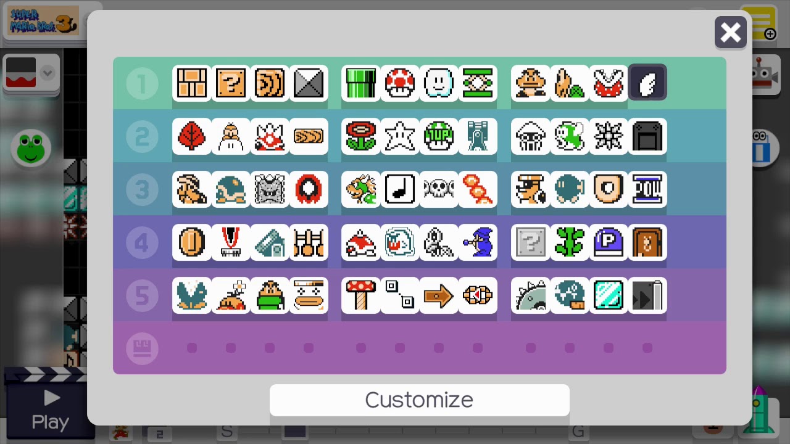Screen dimensions: 790x444
Task: Open Super Mario Bros. 3 game style selector
Action: coord(43,22)
